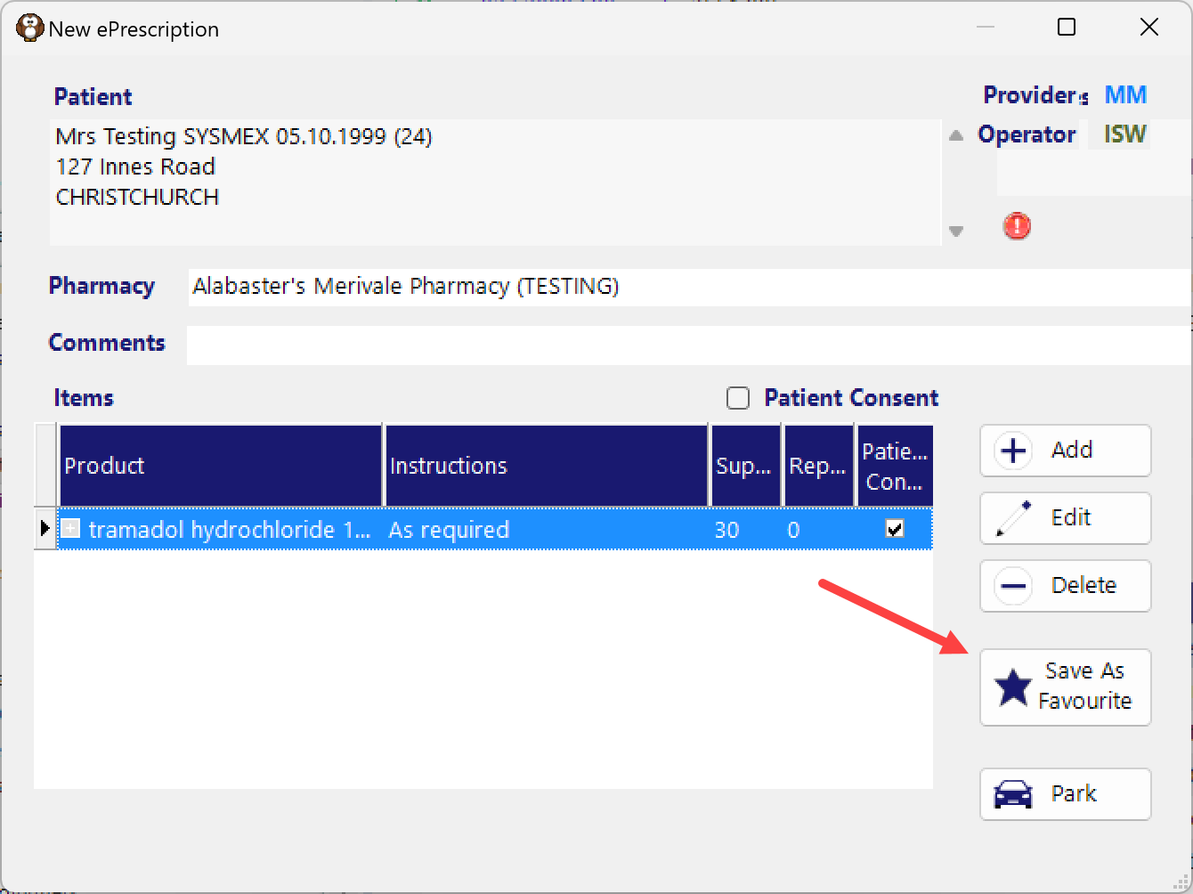This screenshot has width=1193, height=894.
Task: Tick the Patient Consent checkbox above items
Action: coord(738,398)
